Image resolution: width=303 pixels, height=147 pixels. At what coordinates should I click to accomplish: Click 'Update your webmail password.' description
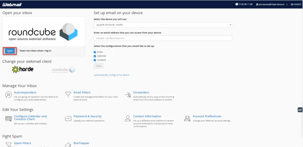click(89, 121)
